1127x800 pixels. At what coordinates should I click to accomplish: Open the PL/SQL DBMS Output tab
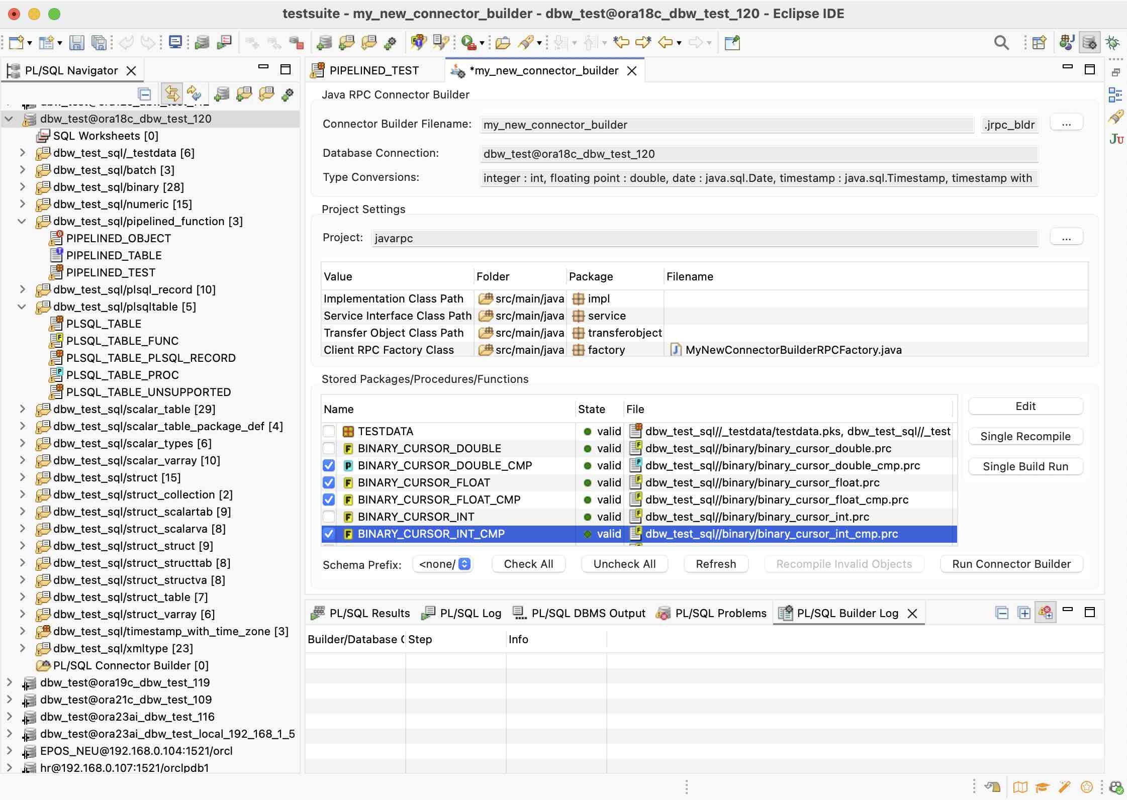coord(588,613)
